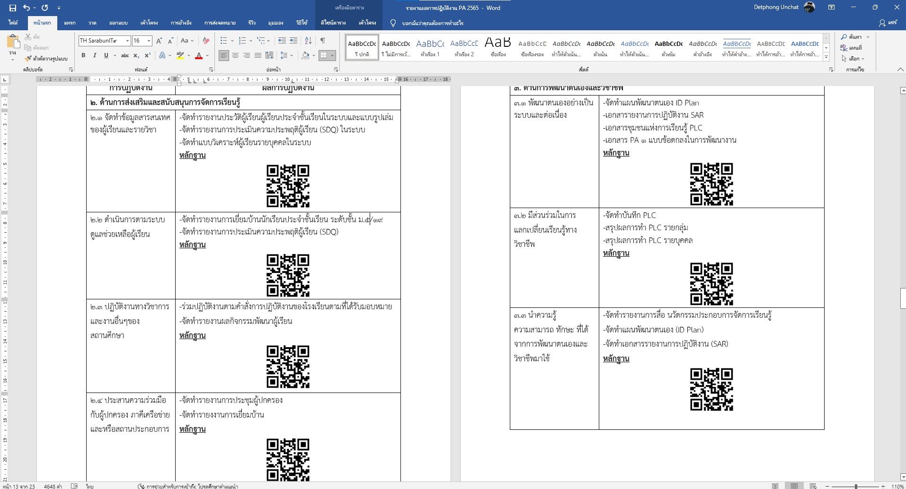This screenshot has width=906, height=489.
Task: Click the zoom slider handle
Action: [x=856, y=486]
